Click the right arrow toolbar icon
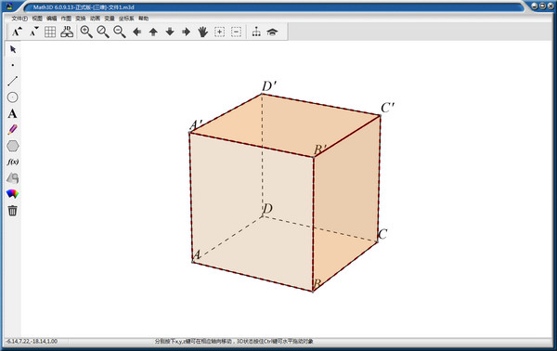 (x=187, y=32)
